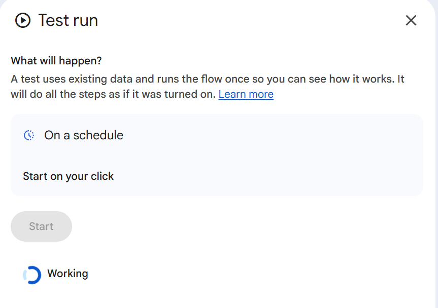This screenshot has width=438, height=308.
Task: Click the On a schedule clock icon
Action: tap(29, 135)
